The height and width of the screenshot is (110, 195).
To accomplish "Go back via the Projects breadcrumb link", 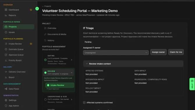I will (47, 6).
